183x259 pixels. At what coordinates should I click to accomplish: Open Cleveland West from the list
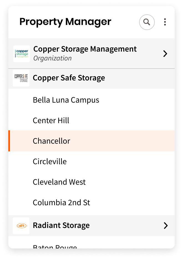pos(59,182)
